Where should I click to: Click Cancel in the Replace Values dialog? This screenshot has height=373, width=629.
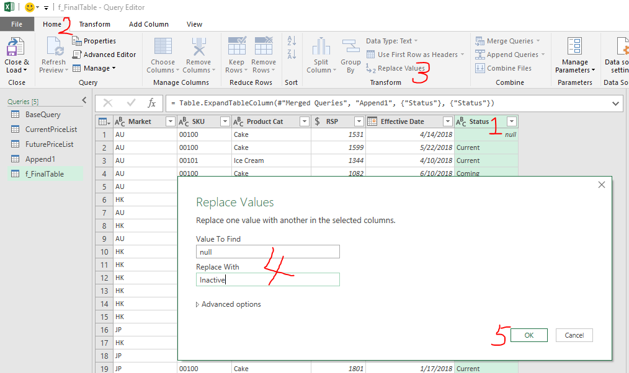click(574, 335)
